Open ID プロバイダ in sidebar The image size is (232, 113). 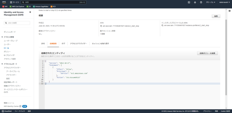coord(9,55)
